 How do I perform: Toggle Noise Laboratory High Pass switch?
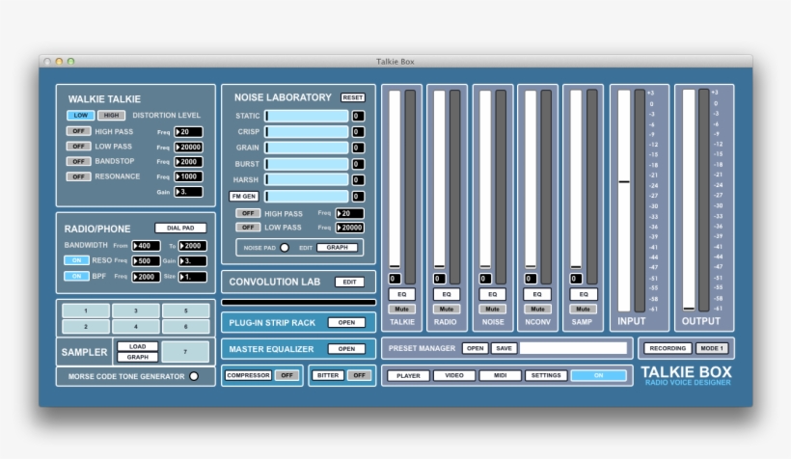pos(248,213)
